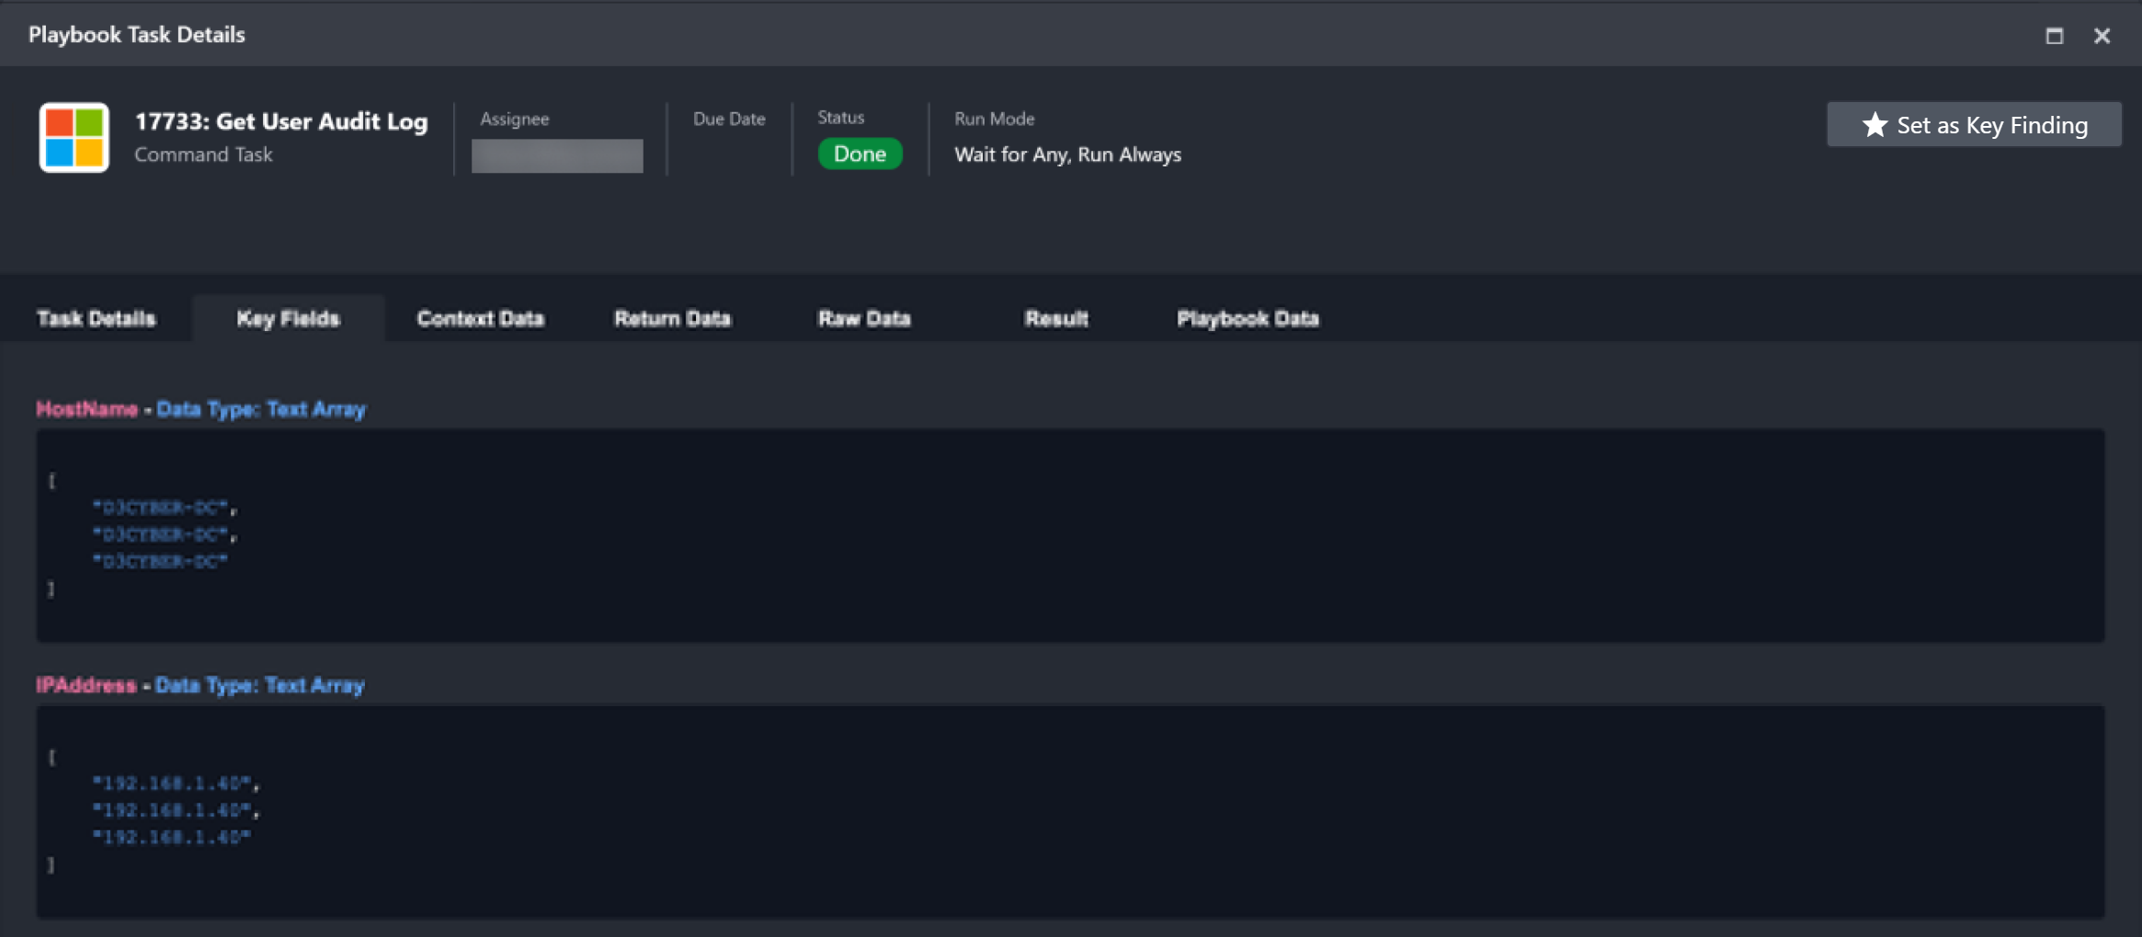Open the Result tab
The width and height of the screenshot is (2142, 937).
1056,319
